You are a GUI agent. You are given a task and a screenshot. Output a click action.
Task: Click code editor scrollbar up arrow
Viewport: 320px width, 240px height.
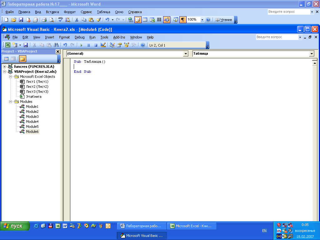coord(315,63)
